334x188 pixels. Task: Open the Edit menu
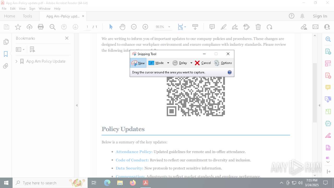13,9
